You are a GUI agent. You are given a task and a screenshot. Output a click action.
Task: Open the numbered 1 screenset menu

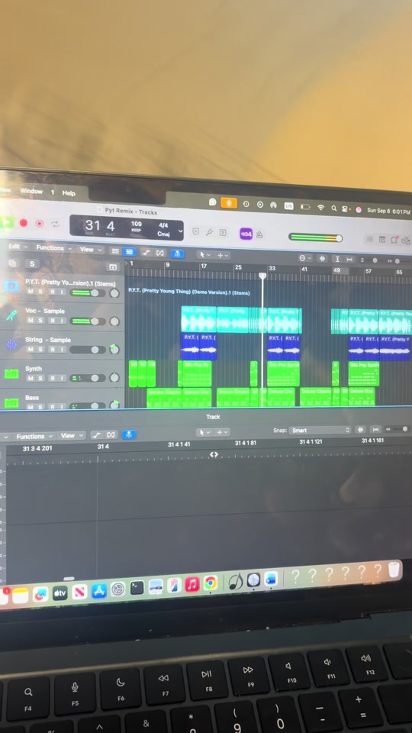53,192
